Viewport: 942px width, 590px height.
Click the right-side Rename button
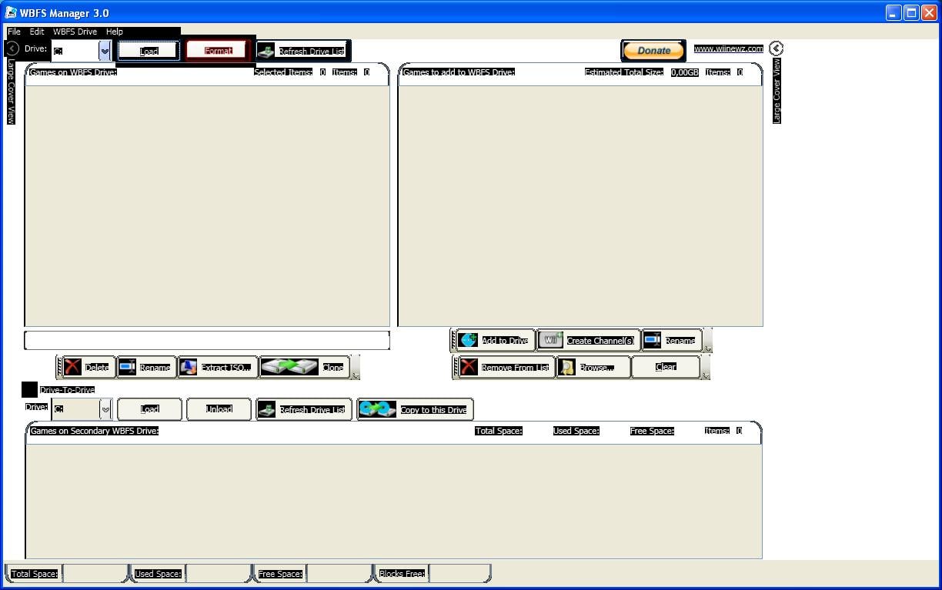coord(672,340)
